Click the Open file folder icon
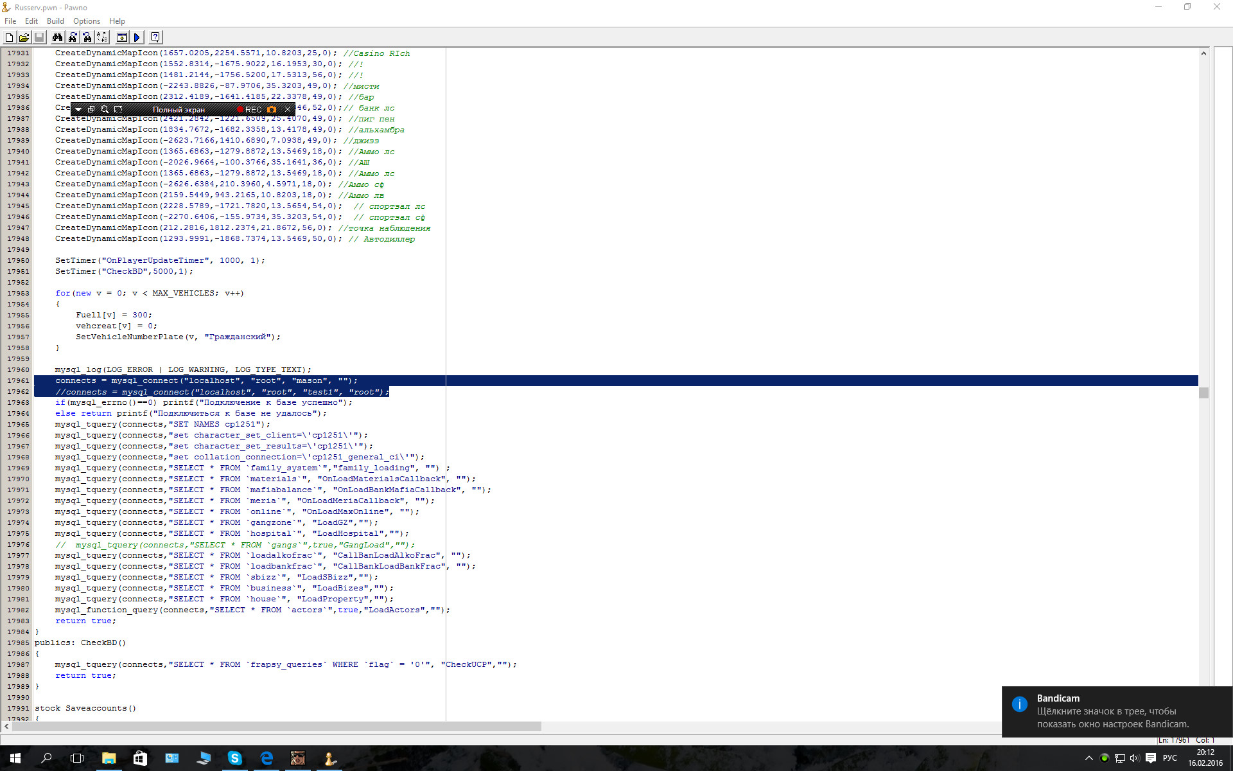1233x771 pixels. click(x=24, y=37)
